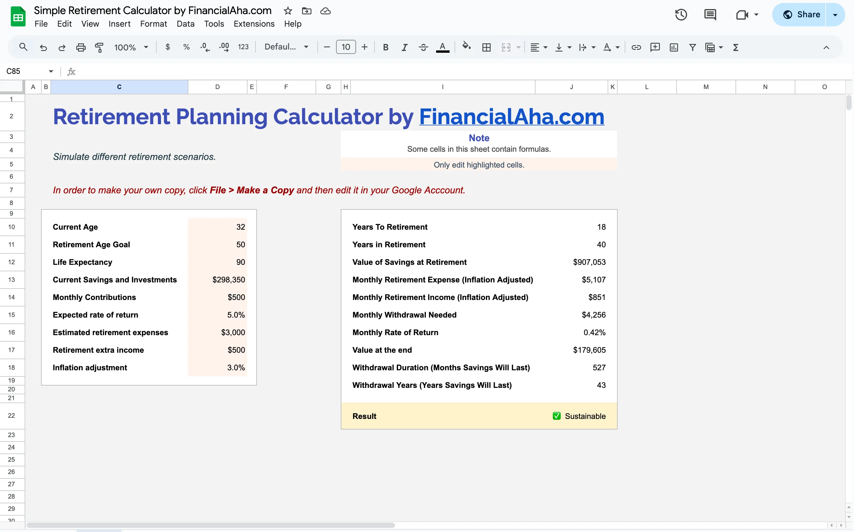This screenshot has height=532, width=854.
Task: Insert chart icon
Action: [x=674, y=47]
